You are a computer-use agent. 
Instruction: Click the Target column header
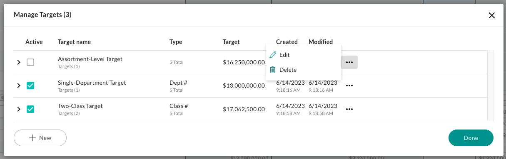pyautogui.click(x=231, y=42)
